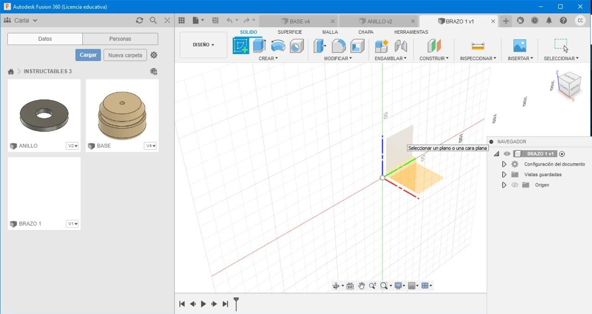Open the DISEÑO workspace dropdown
Viewport: 592px width, 314px height.
[x=203, y=45]
